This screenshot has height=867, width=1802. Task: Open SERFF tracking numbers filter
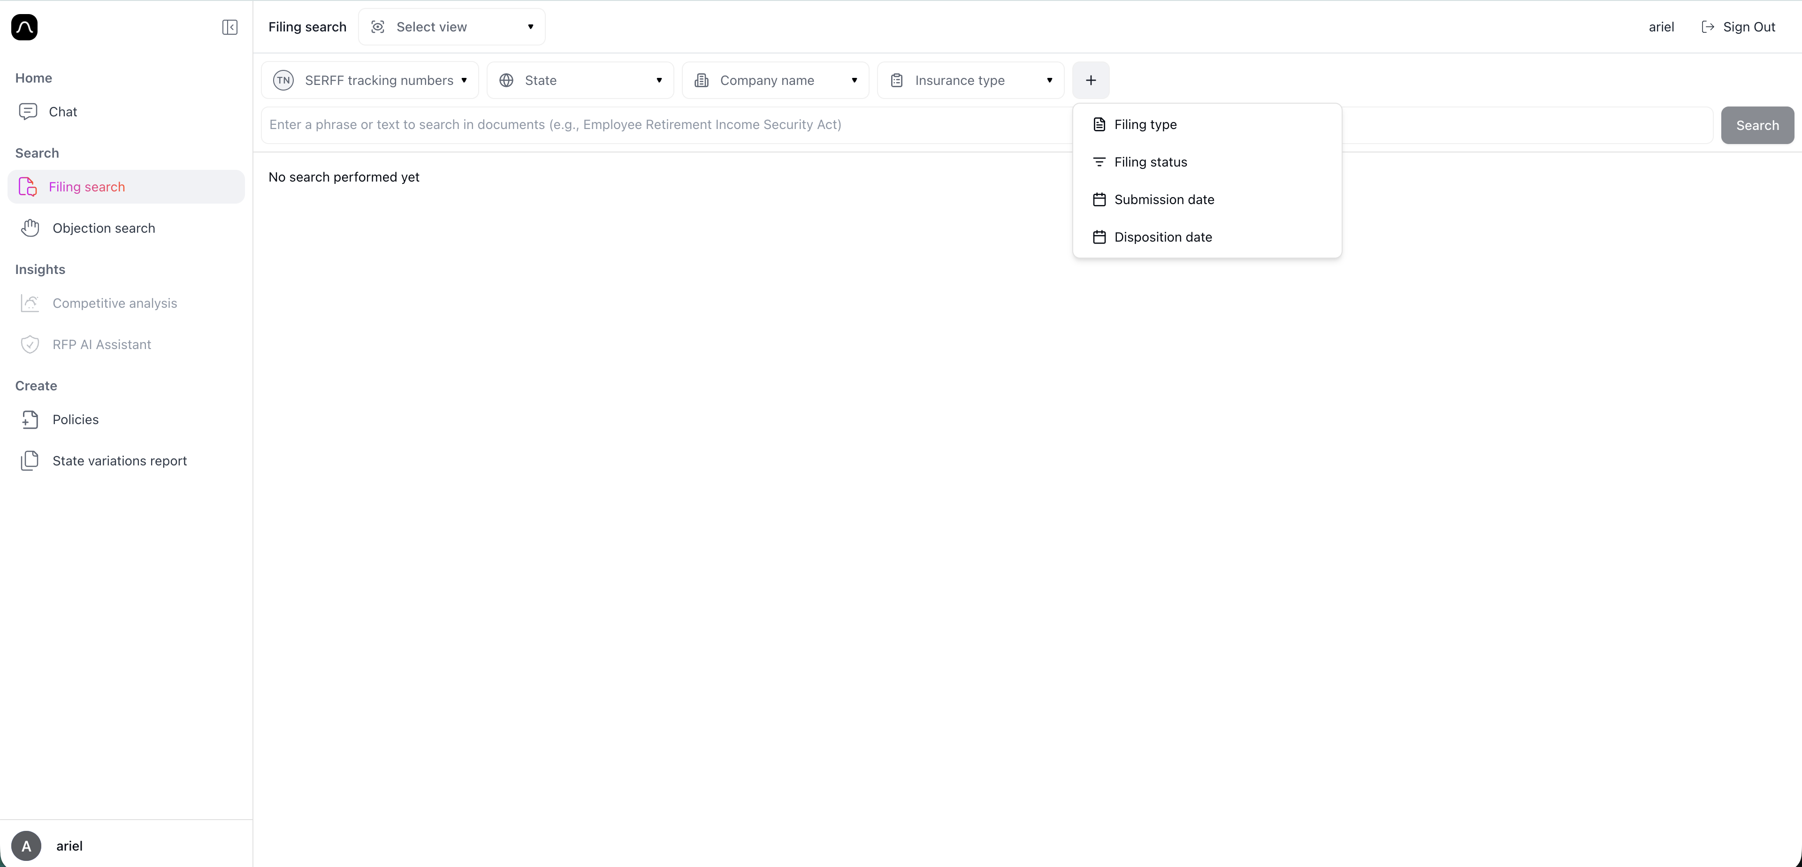[370, 80]
